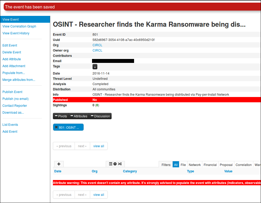The image size is (261, 203).
Task: Click Publish Event in the sidebar
Action: (x=12, y=92)
